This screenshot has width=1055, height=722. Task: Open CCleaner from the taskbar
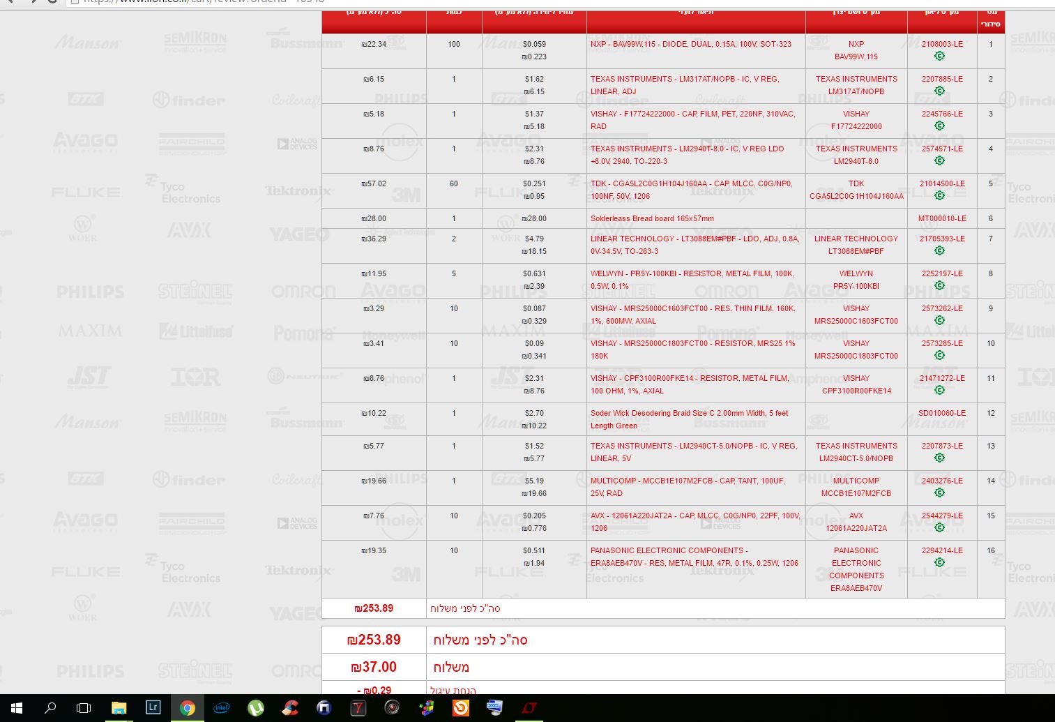[289, 708]
